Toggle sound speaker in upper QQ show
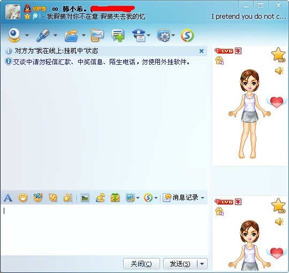Image resolution: width=289 pixels, height=273 pixels. [x=279, y=71]
